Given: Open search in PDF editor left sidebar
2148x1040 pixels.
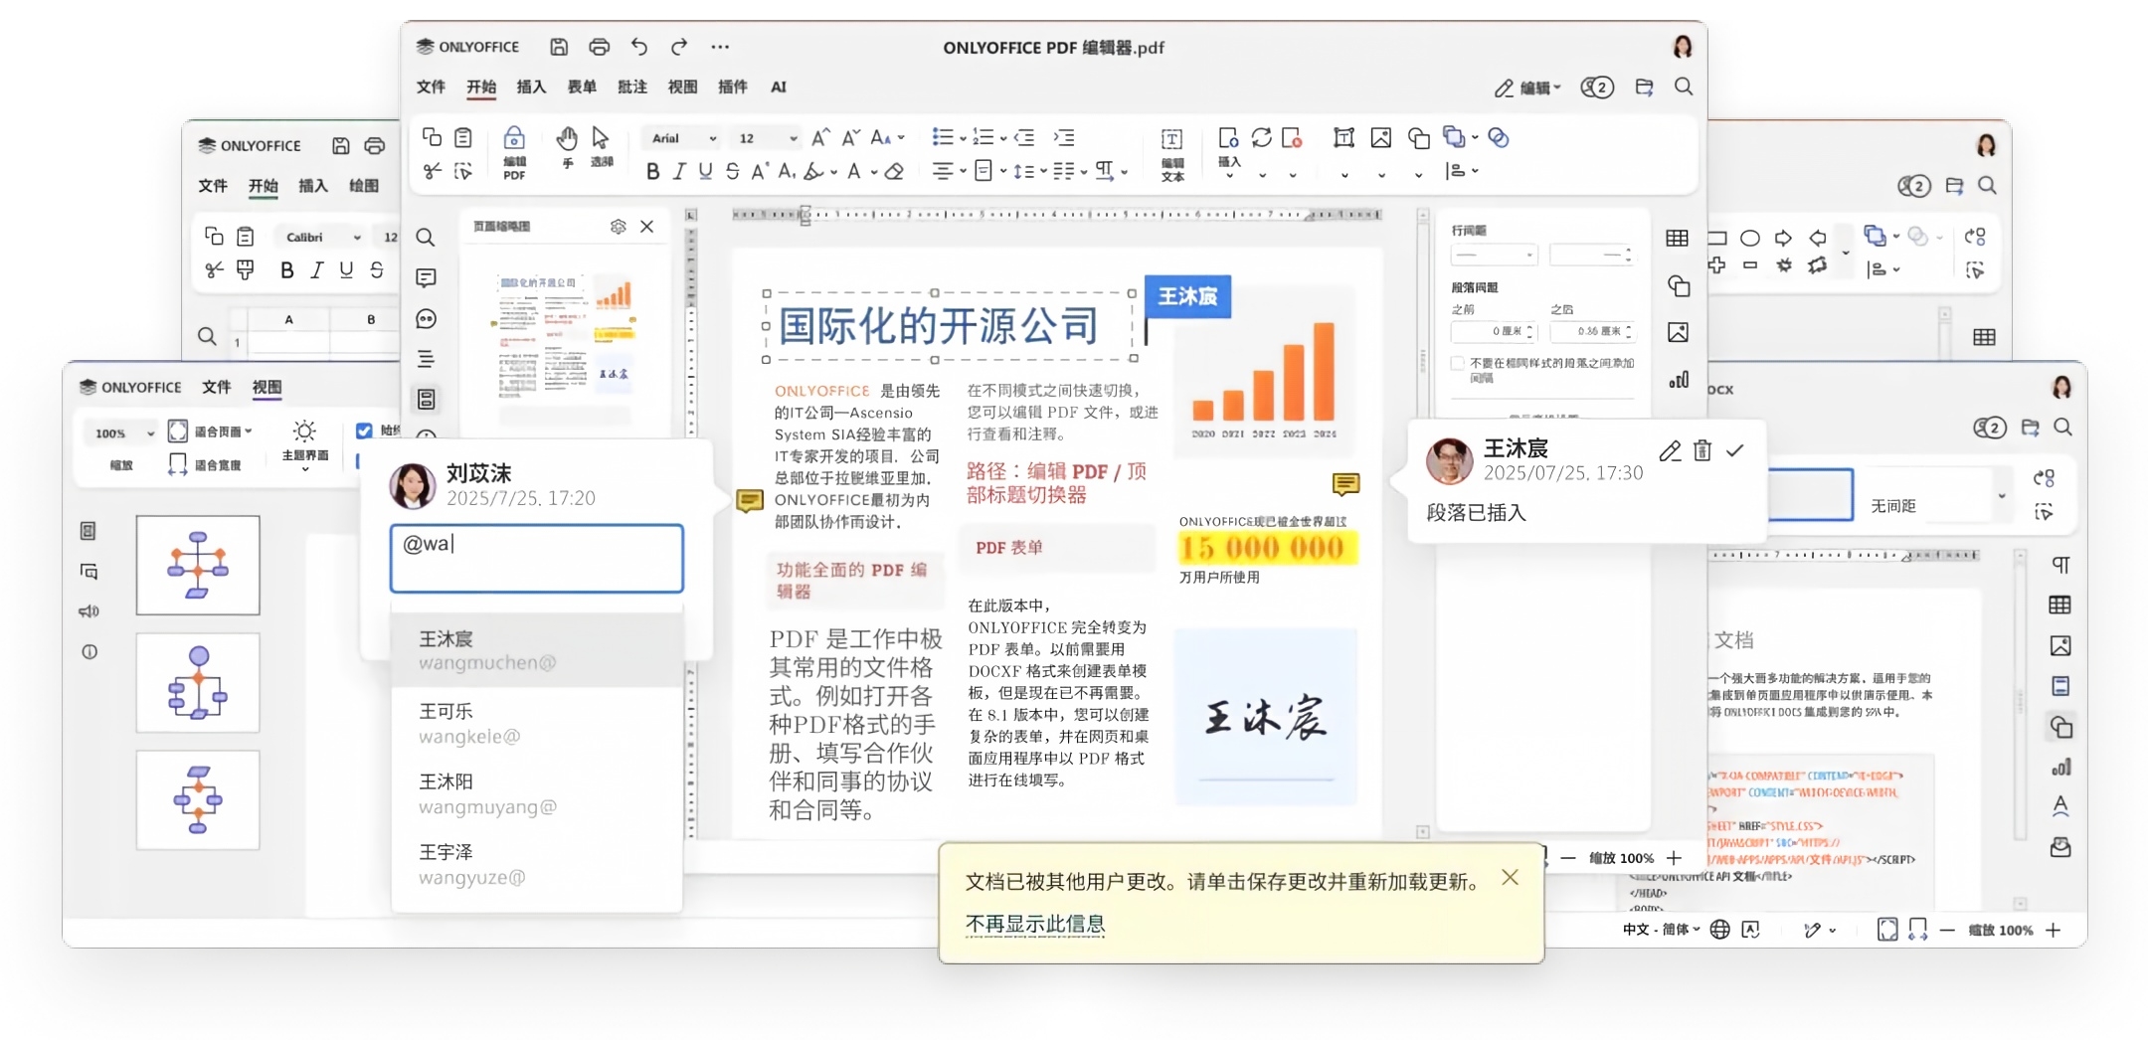Looking at the screenshot, I should [425, 238].
